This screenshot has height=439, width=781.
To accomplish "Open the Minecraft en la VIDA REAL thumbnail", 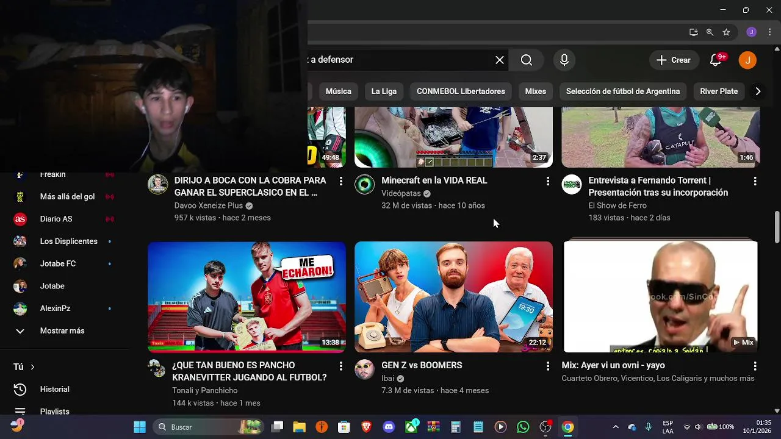I will coord(453,137).
